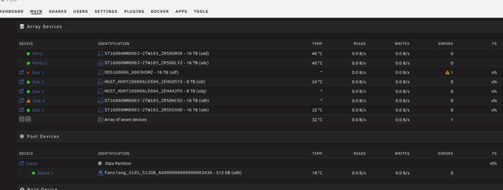Image resolution: width=503 pixels, height=190 pixels.
Task: Open the Dashboard tab
Action: pyautogui.click(x=12, y=11)
